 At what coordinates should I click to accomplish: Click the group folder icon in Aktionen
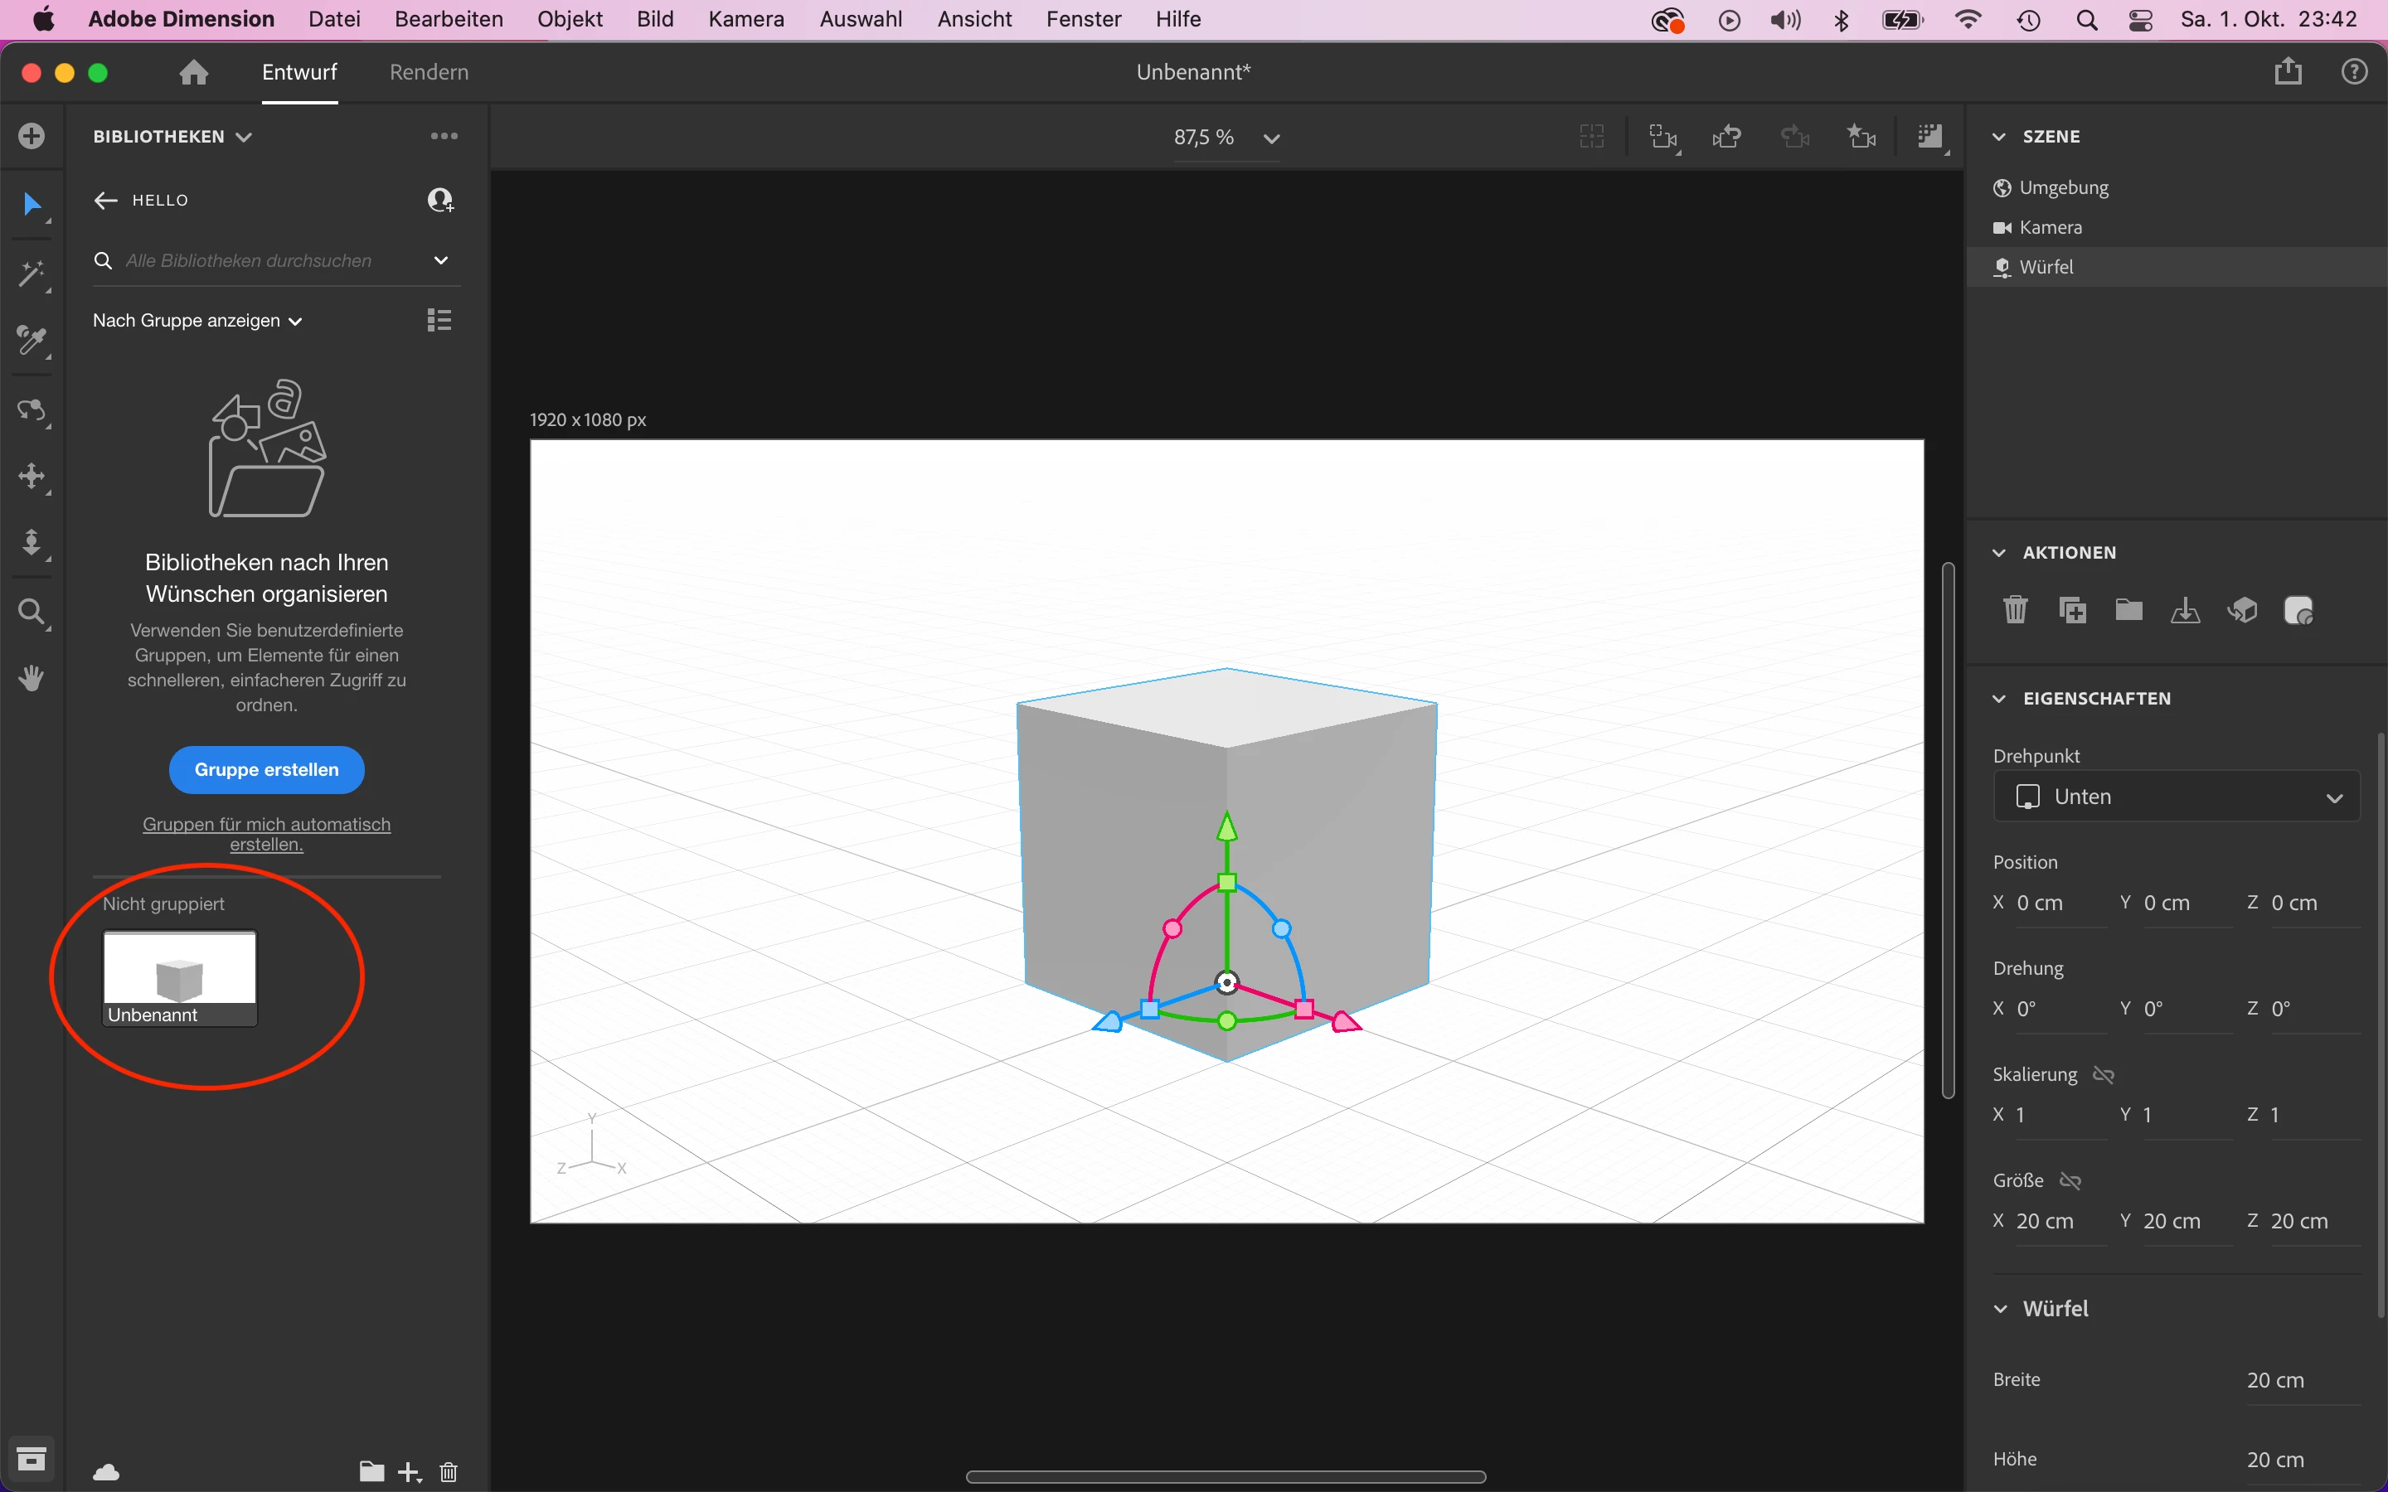click(x=2128, y=610)
